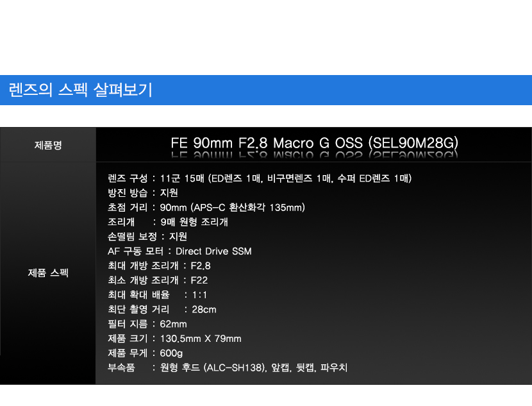Select the line 'AF 구동 모터 : Direct Drive SSM'
Image resolution: width=532 pixels, height=406 pixels.
[179, 251]
